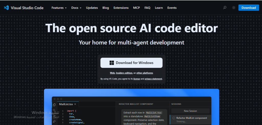Toggle the light/dark theme sun icon
The height and width of the screenshot is (125, 262).
point(234,8)
